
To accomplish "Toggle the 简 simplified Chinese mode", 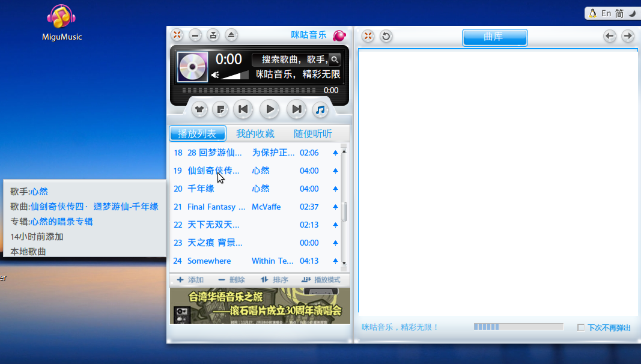I will click(x=619, y=13).
